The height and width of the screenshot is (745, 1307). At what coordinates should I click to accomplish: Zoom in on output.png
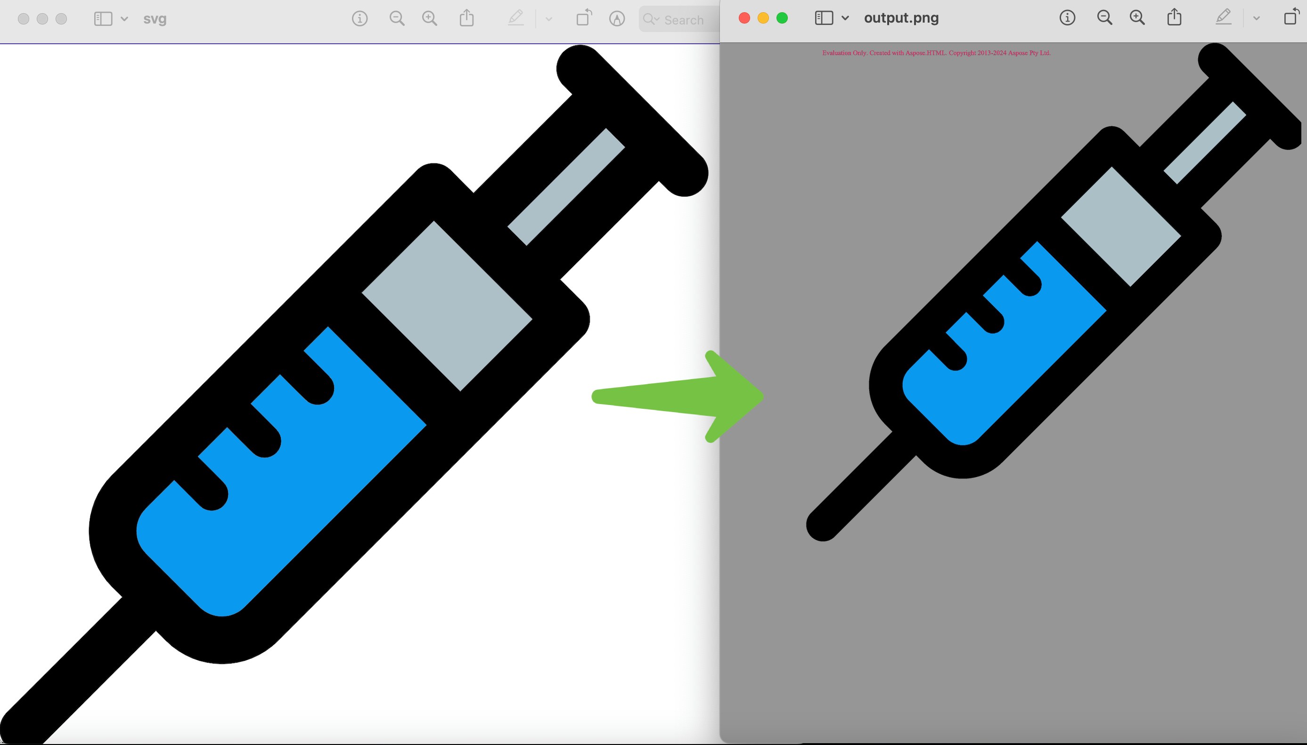(x=1137, y=17)
